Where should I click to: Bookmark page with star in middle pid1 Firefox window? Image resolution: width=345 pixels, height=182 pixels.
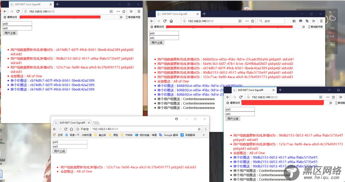(253, 21)
